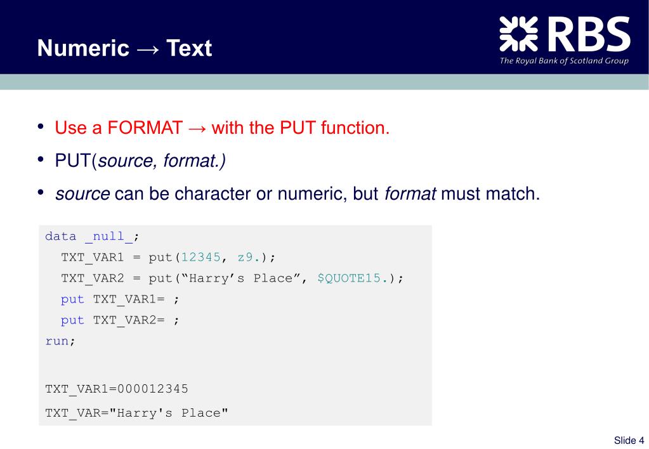Click the arrow symbol in the slide title
The image size is (649, 449).
click(x=148, y=49)
